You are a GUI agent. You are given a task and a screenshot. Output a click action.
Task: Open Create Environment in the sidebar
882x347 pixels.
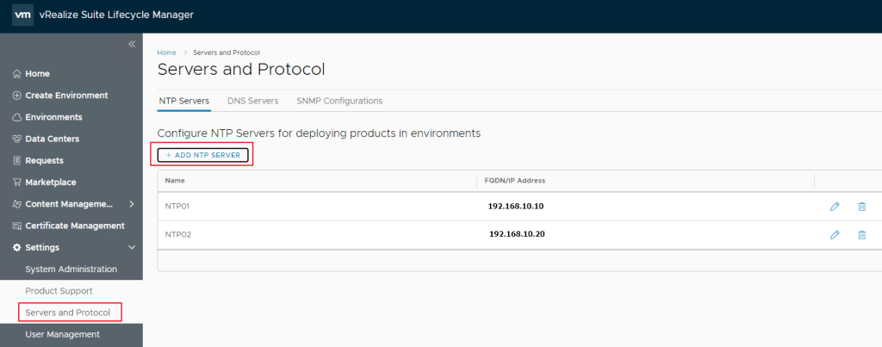(65, 96)
